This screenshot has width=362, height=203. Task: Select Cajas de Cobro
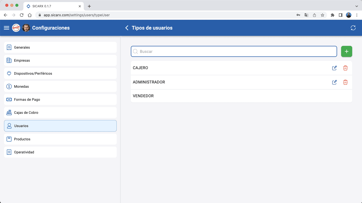[60, 113]
